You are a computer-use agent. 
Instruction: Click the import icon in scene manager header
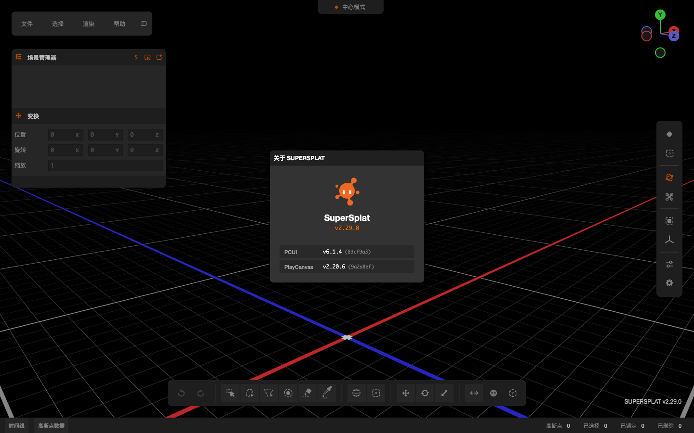coord(147,57)
